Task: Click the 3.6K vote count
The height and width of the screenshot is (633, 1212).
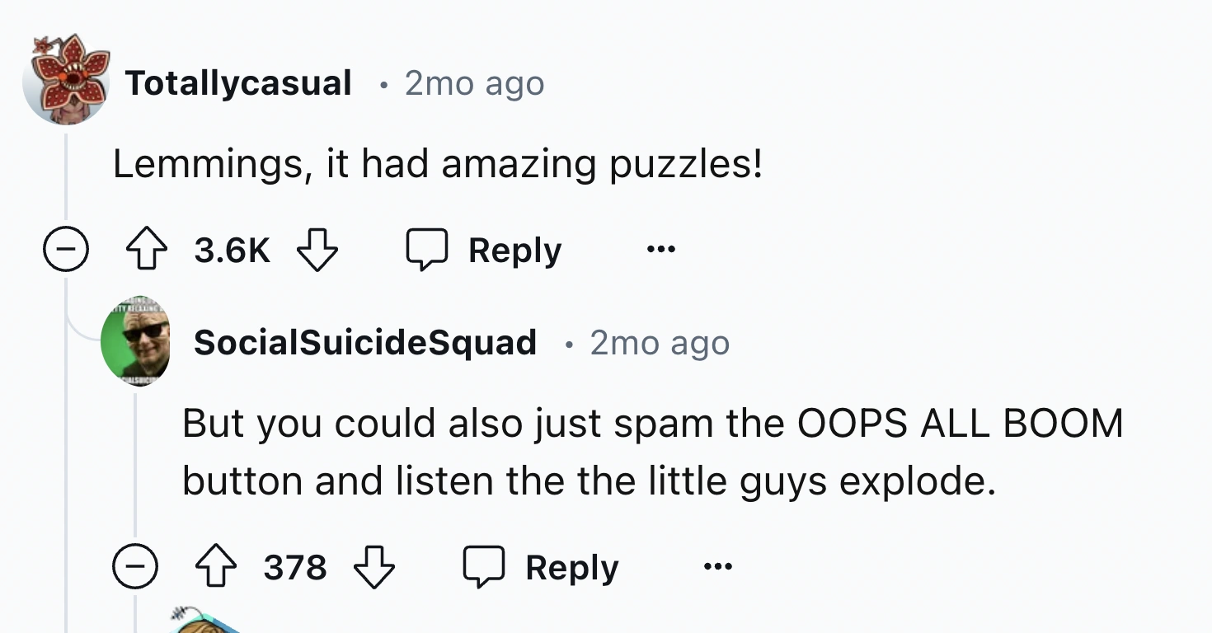Action: (232, 251)
